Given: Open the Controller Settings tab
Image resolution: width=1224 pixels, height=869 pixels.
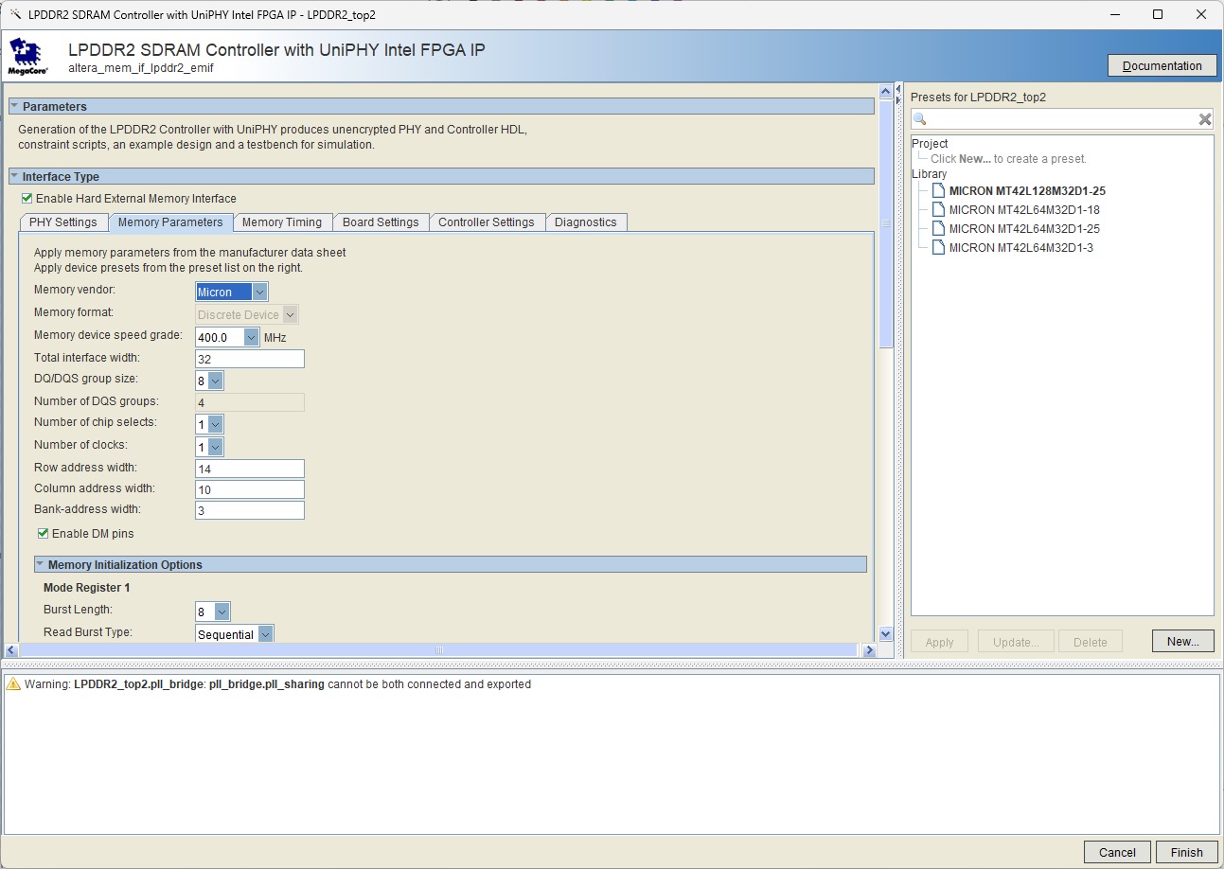Looking at the screenshot, I should (486, 222).
